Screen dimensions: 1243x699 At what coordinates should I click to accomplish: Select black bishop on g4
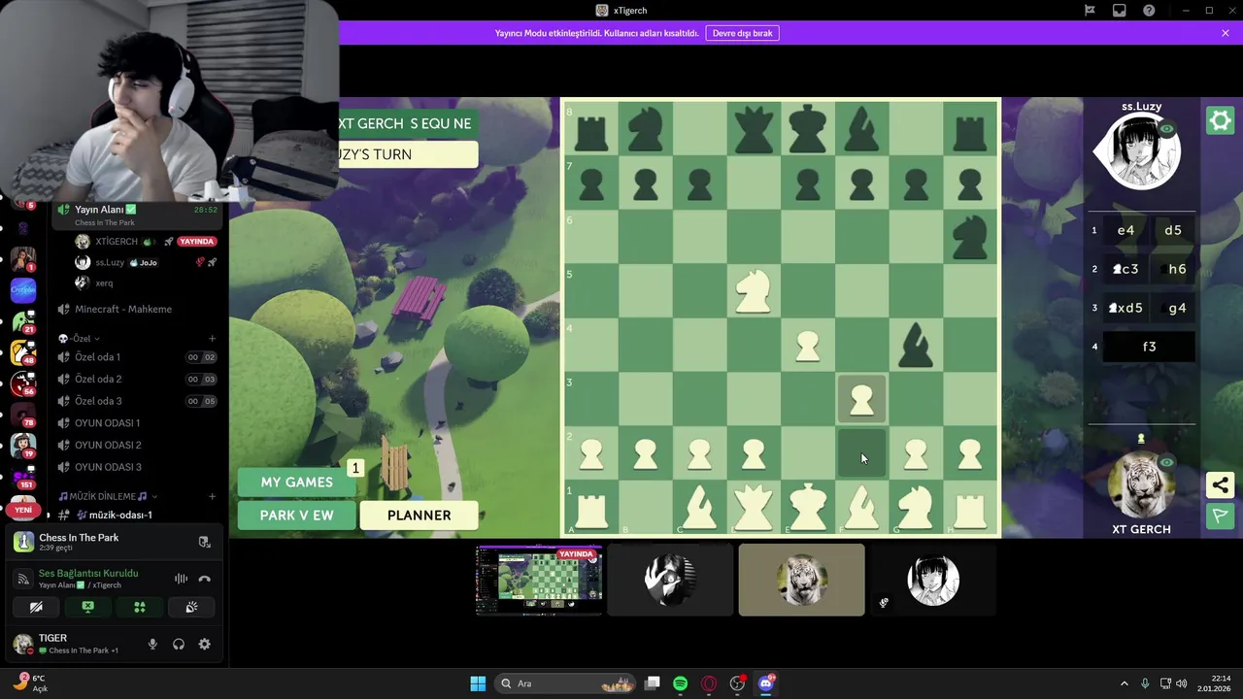[915, 345]
